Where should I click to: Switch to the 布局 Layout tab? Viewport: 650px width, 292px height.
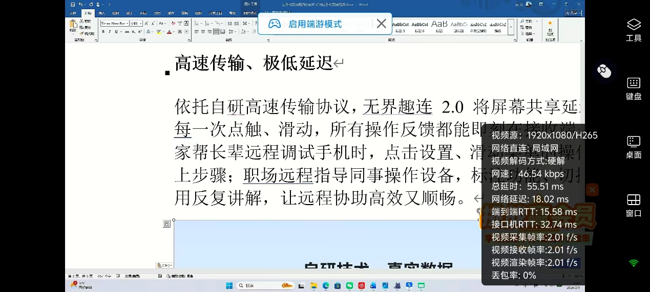coord(143,13)
